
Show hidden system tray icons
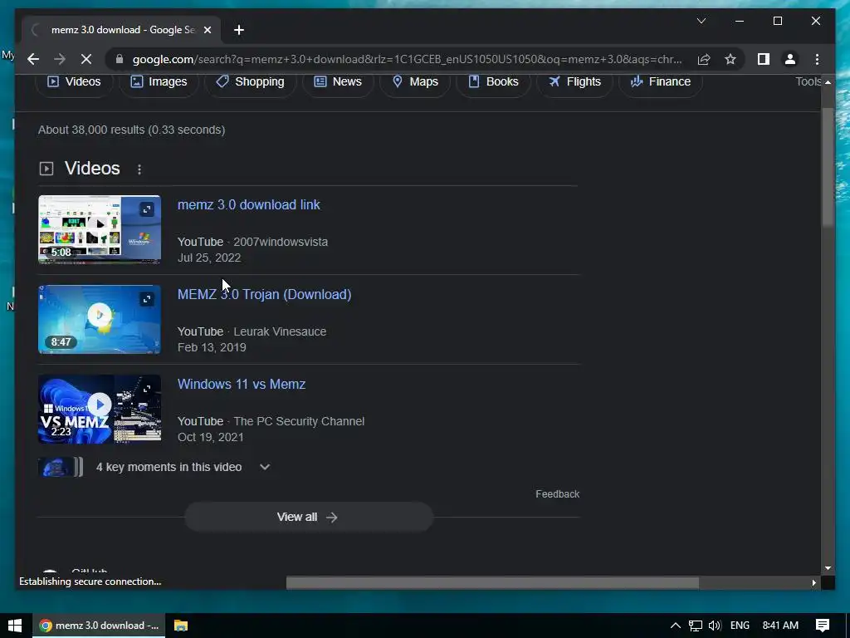(676, 626)
